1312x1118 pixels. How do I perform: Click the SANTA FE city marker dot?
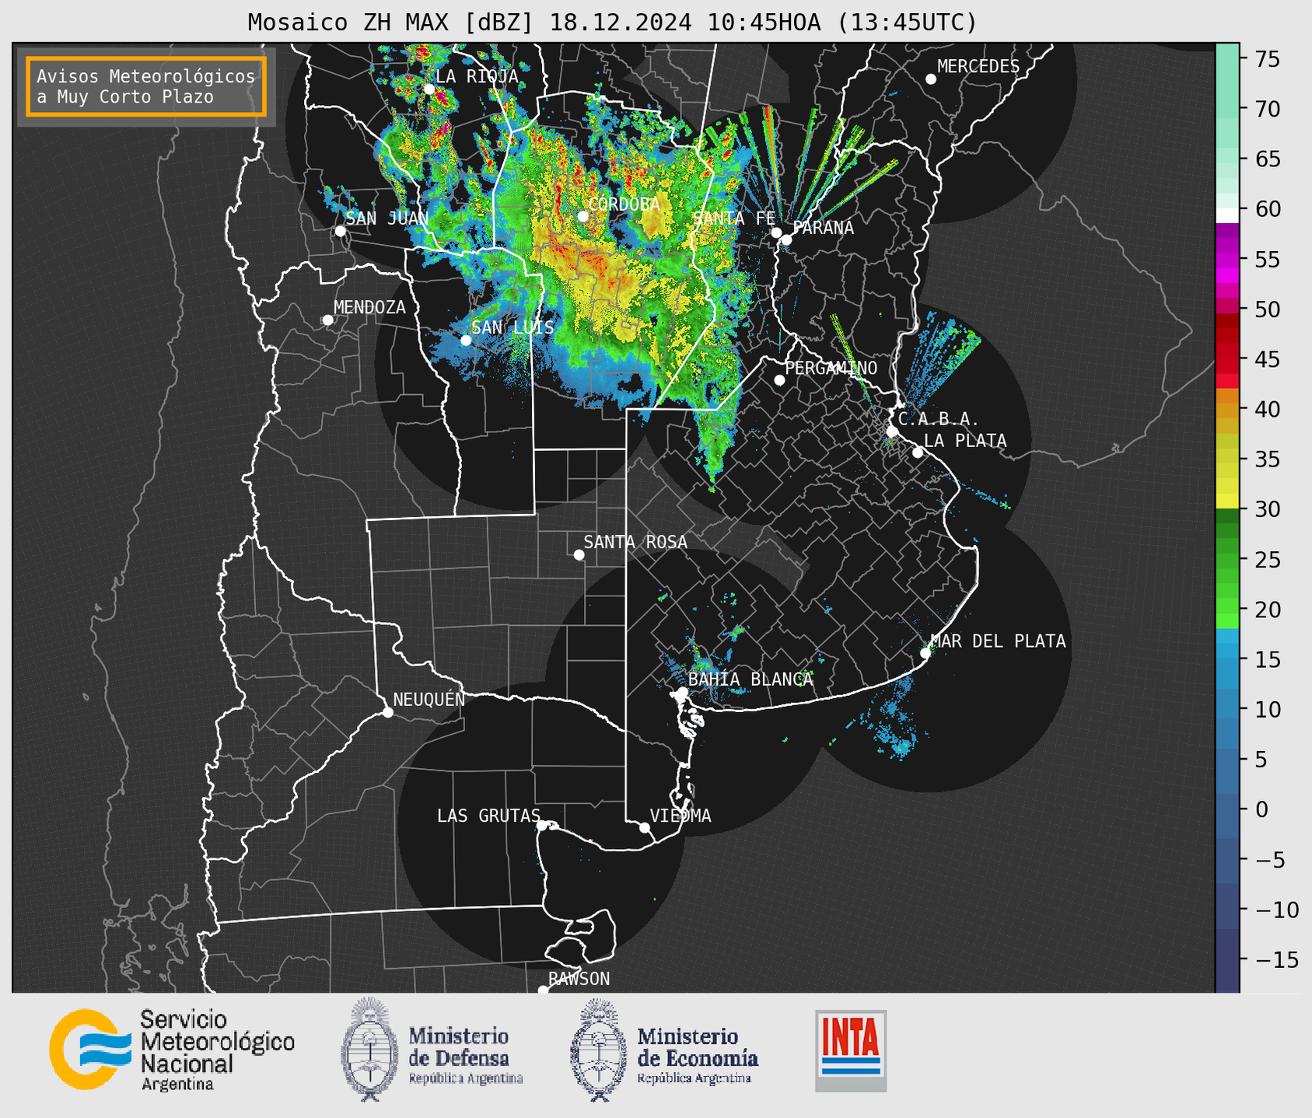pyautogui.click(x=776, y=232)
